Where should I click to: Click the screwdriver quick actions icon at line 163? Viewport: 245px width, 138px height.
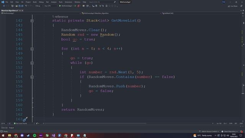click(25, 119)
